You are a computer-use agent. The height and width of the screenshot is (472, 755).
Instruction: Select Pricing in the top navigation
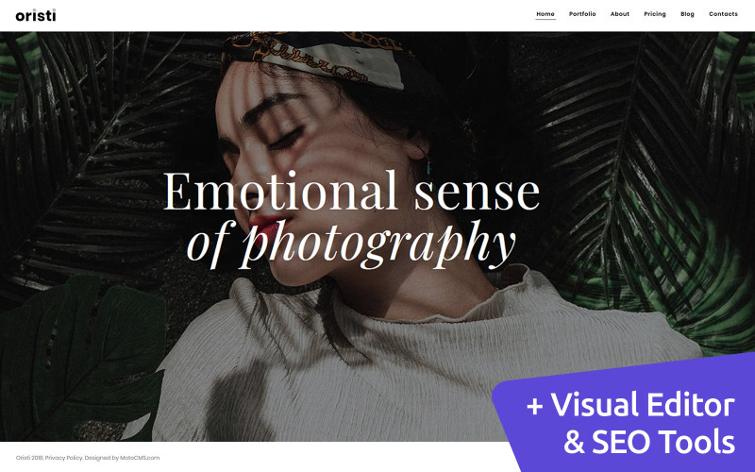pyautogui.click(x=655, y=14)
